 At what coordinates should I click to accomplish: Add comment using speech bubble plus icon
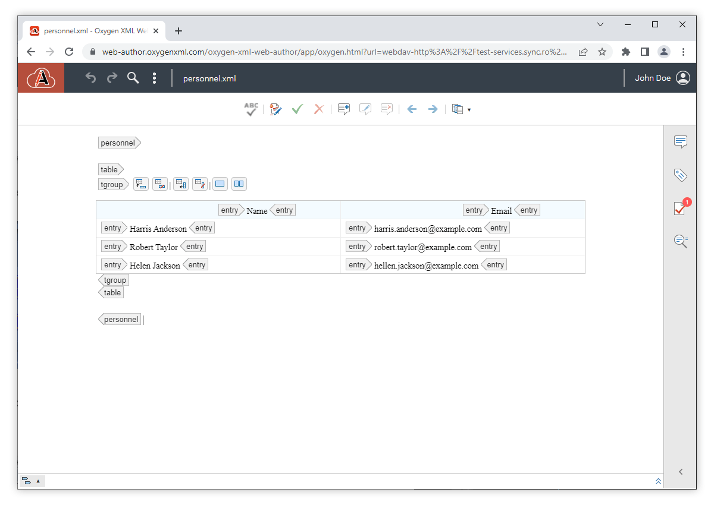click(x=343, y=109)
